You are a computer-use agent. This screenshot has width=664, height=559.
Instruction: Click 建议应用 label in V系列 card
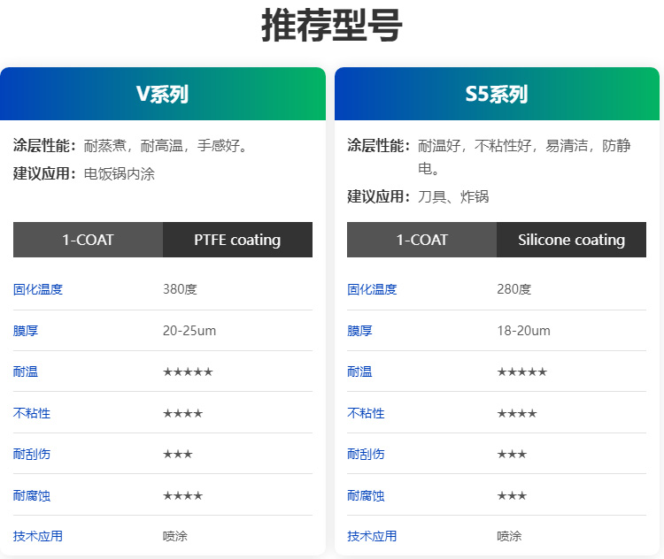(44, 173)
